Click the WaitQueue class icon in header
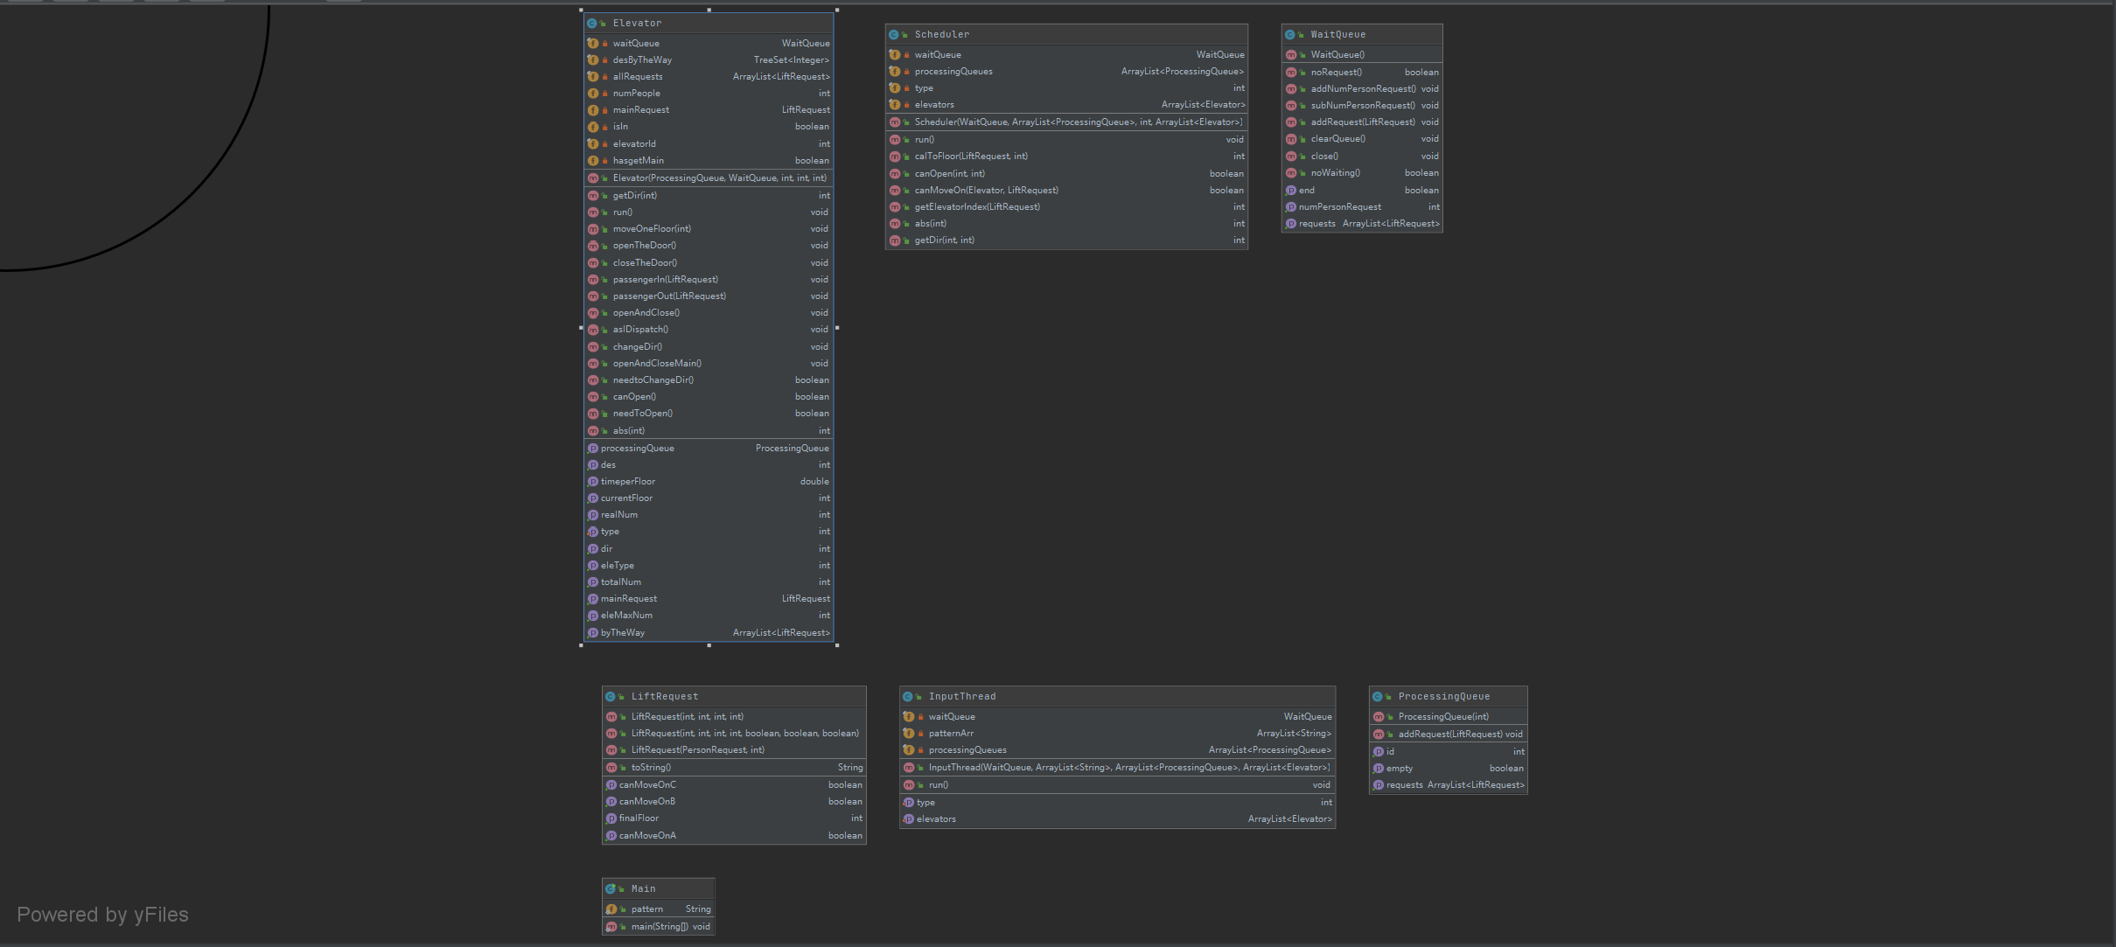The height and width of the screenshot is (947, 2116). click(x=1290, y=35)
